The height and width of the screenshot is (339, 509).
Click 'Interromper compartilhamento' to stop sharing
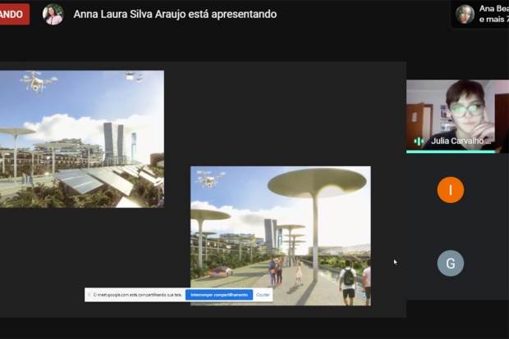218,295
